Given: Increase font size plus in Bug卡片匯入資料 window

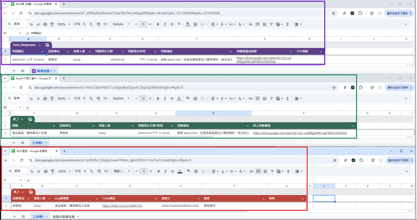Looking at the screenshot, I should click(150, 99).
